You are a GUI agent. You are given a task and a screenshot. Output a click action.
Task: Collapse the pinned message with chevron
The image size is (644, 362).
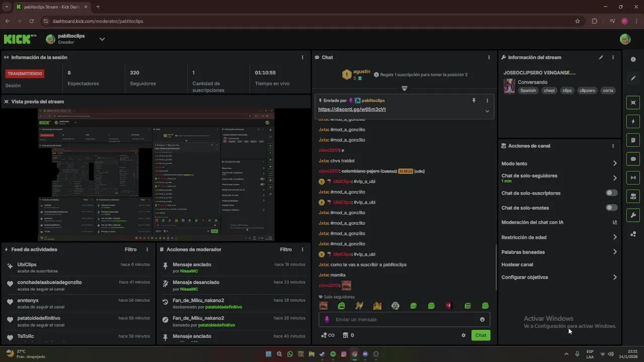[x=487, y=111]
